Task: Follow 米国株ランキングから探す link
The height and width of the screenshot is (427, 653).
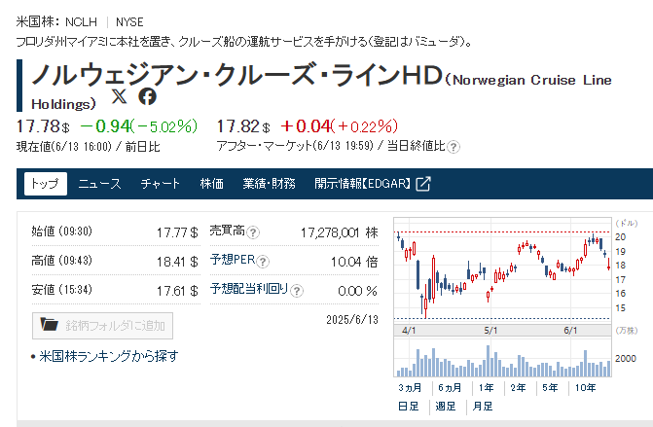Action: 109,356
